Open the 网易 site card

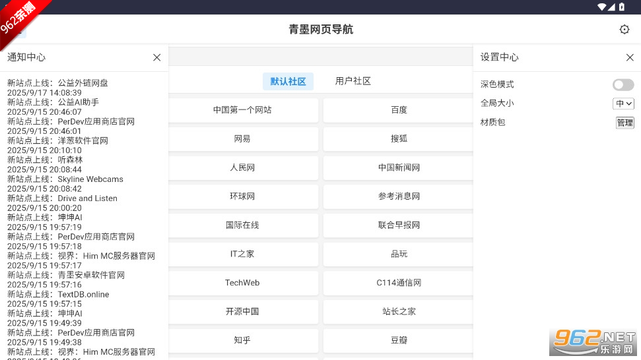(243, 138)
